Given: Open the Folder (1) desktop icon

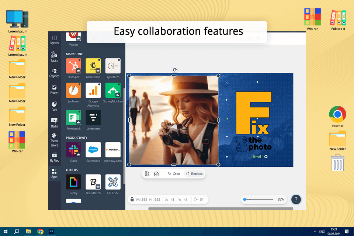Looking at the screenshot, I should pos(338,20).
